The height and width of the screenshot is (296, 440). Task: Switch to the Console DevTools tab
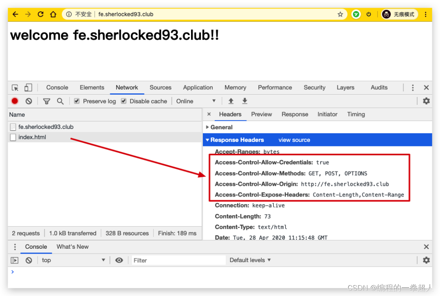pyautogui.click(x=57, y=88)
